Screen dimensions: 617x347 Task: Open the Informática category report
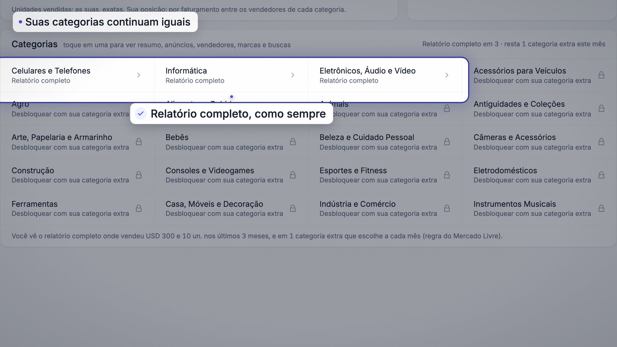[231, 75]
